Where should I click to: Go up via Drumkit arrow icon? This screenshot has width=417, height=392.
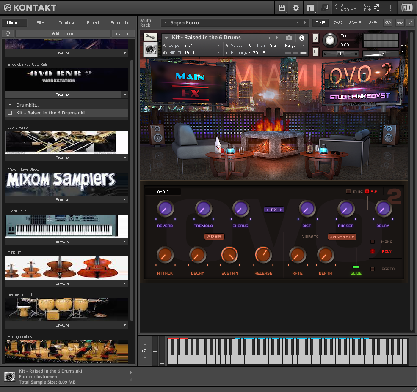pyautogui.click(x=10, y=105)
